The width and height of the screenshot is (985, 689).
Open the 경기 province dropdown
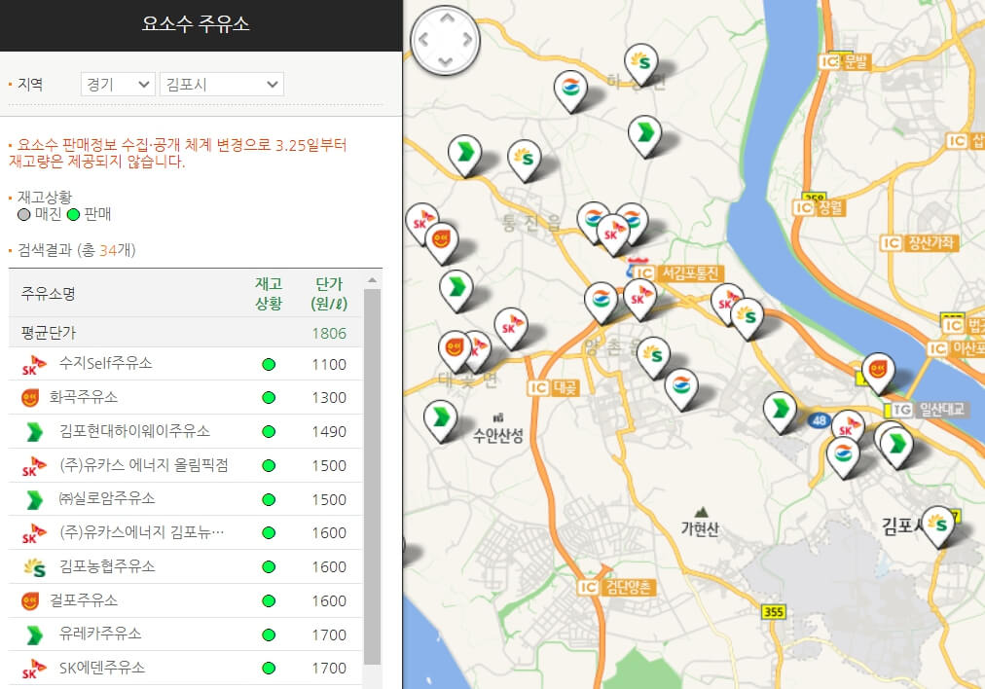click(117, 84)
